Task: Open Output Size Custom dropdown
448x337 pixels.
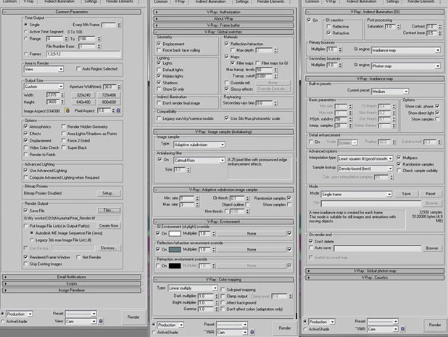Action: [x=43, y=86]
